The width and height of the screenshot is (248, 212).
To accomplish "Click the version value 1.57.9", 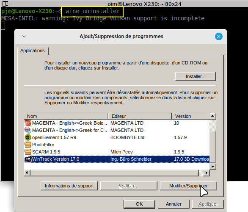I will click(180, 137).
